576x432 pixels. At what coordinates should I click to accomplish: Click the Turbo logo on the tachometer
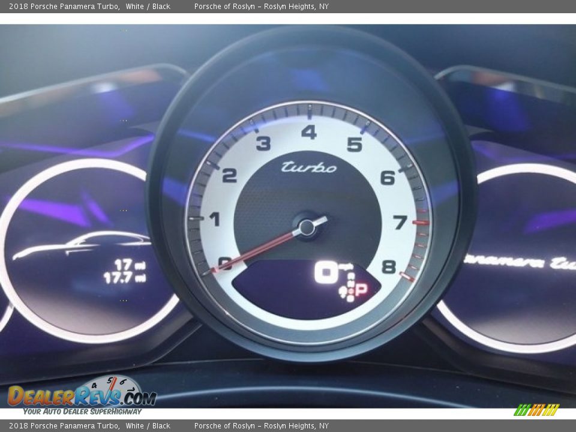pyautogui.click(x=309, y=167)
